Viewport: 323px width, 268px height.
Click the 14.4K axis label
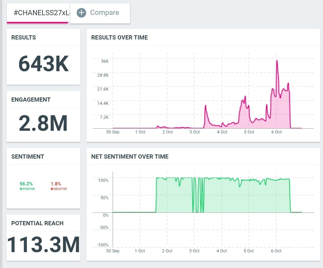(x=103, y=103)
